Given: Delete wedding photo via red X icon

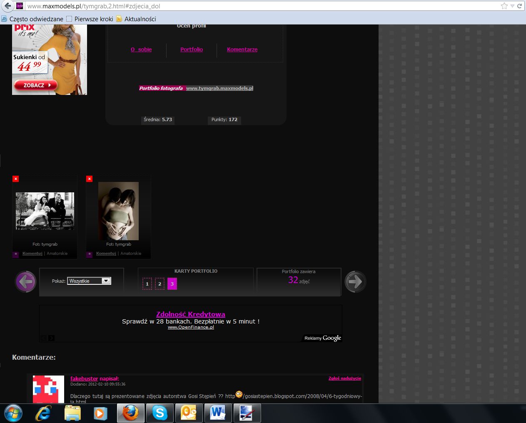Looking at the screenshot, I should (x=15, y=179).
